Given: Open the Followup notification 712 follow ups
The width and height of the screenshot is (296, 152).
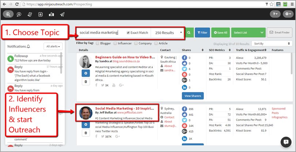Looking at the screenshot, I should click(x=35, y=58).
